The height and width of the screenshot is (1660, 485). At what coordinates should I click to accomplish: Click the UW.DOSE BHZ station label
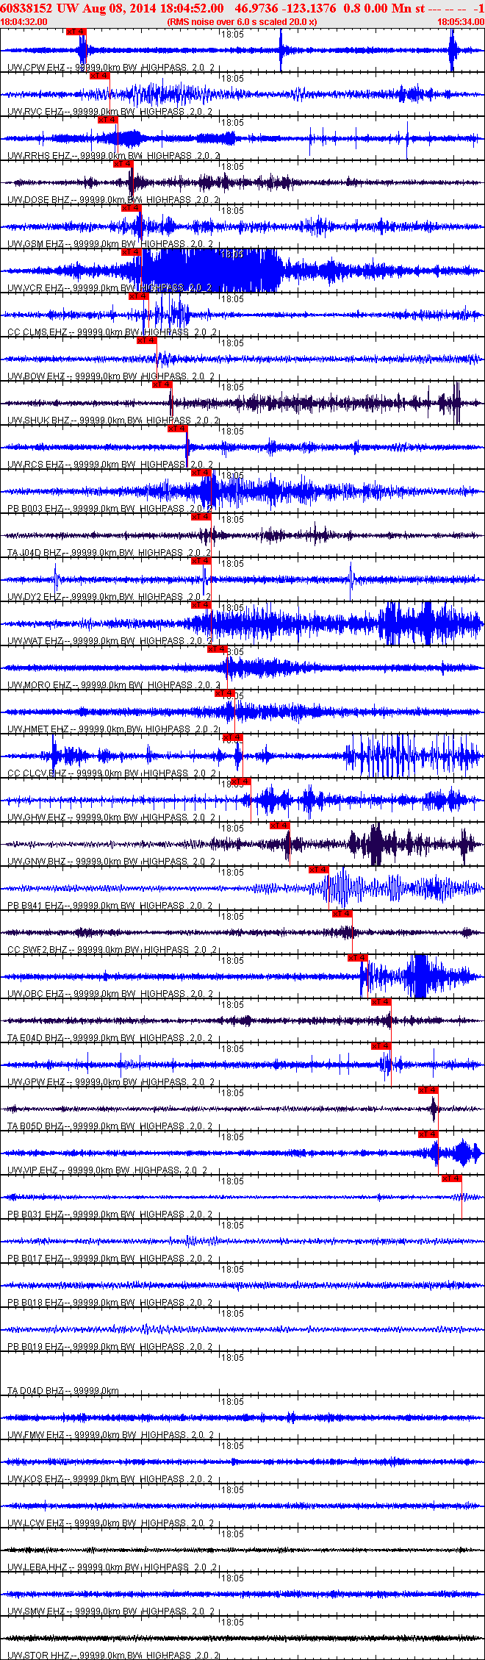[x=36, y=200]
